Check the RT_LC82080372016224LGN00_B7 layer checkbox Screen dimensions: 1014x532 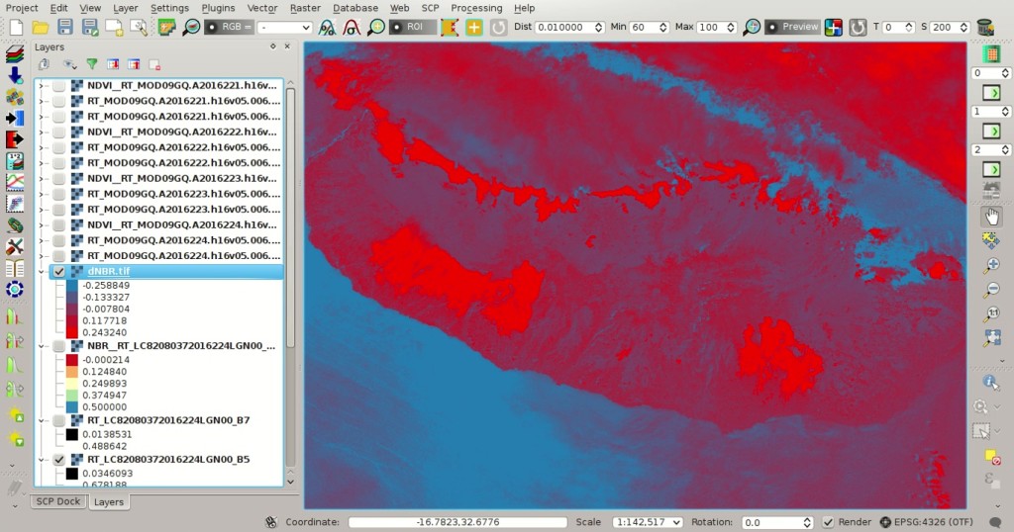[x=58, y=420]
